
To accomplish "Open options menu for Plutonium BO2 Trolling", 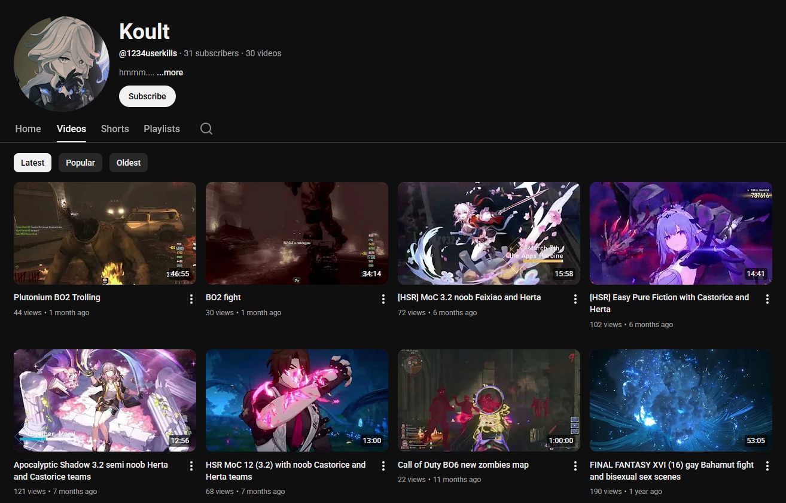I will (x=191, y=299).
